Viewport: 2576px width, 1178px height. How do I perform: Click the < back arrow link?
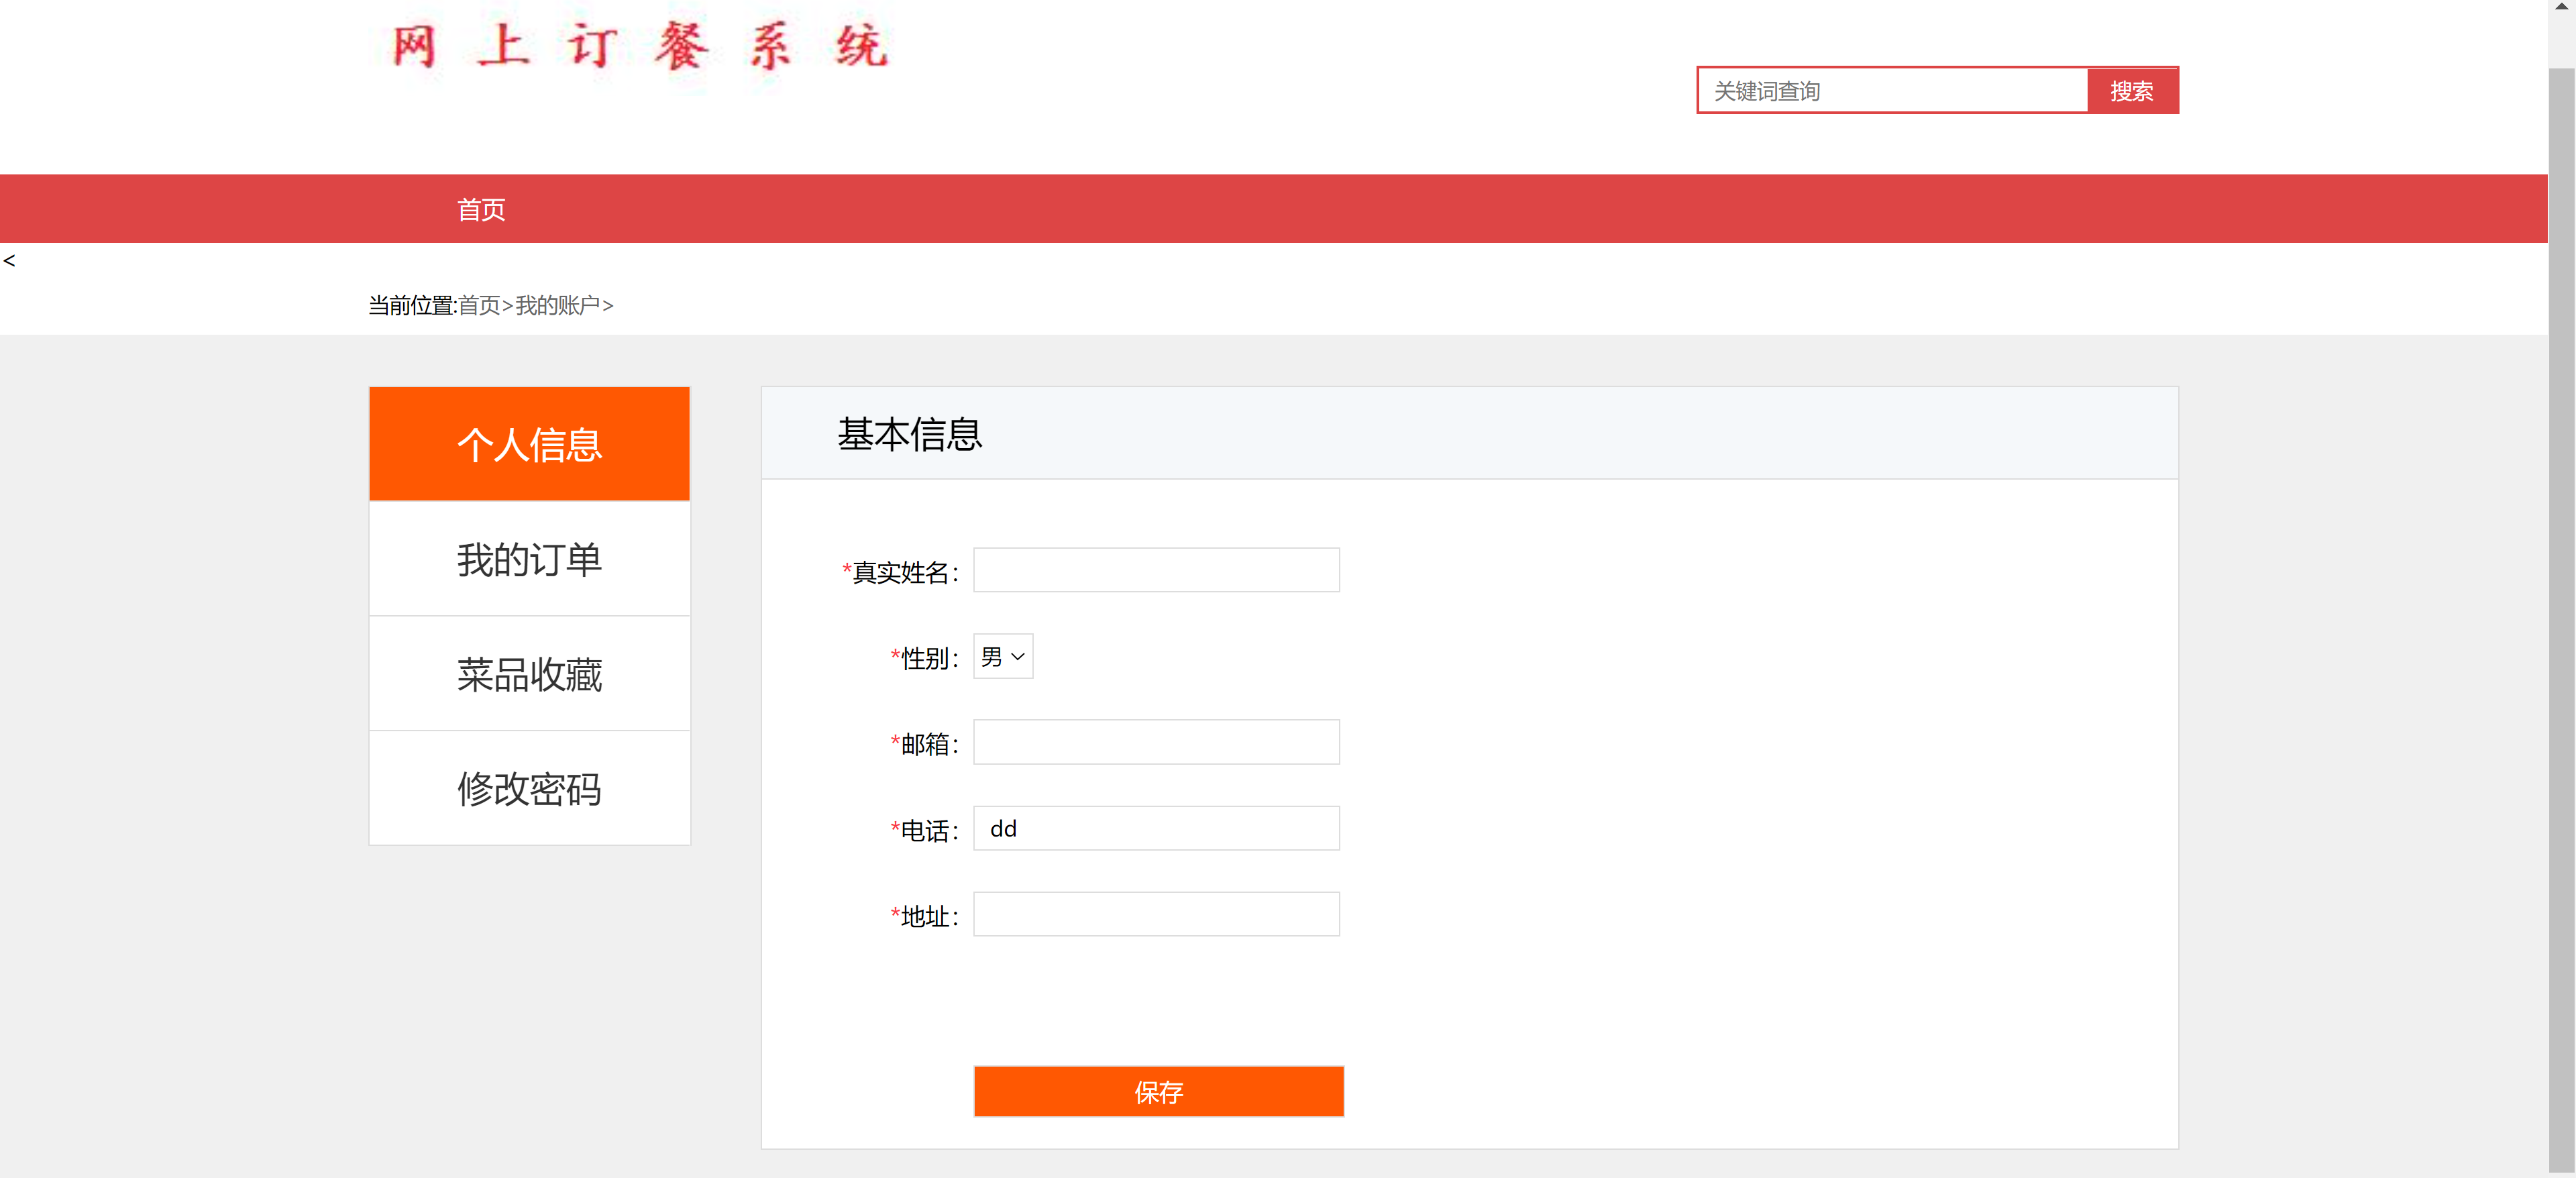pos(10,261)
